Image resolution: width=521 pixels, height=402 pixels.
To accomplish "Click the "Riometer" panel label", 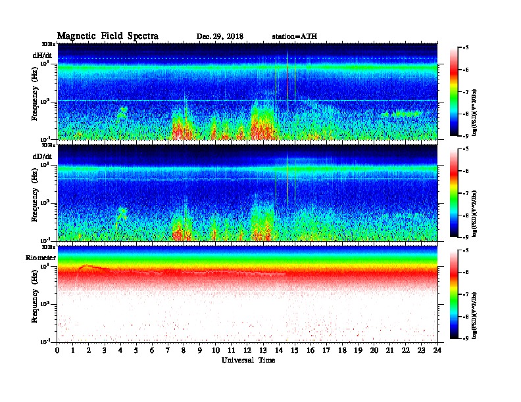I will click(x=41, y=257).
